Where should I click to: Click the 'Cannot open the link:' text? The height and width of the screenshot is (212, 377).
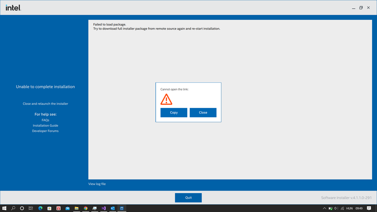click(x=174, y=89)
